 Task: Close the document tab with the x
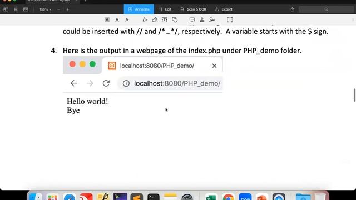coord(76,1)
